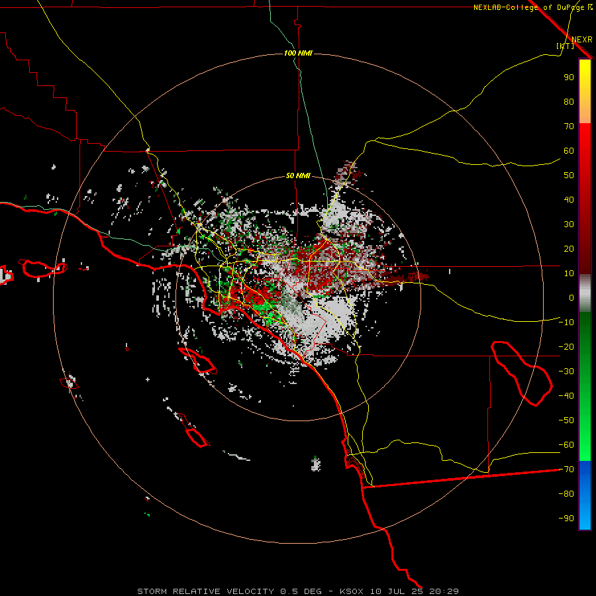Click the "20:29" timestamp
This screenshot has width=596, height=596.
tap(444, 591)
